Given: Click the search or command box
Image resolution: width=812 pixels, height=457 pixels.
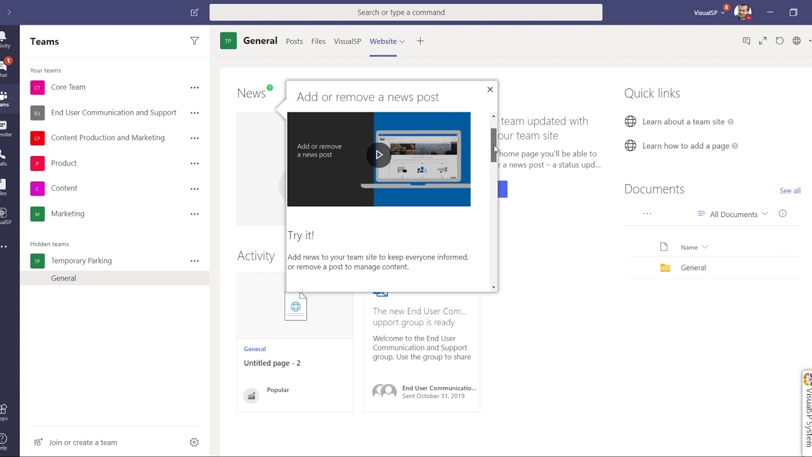Looking at the screenshot, I should [406, 12].
